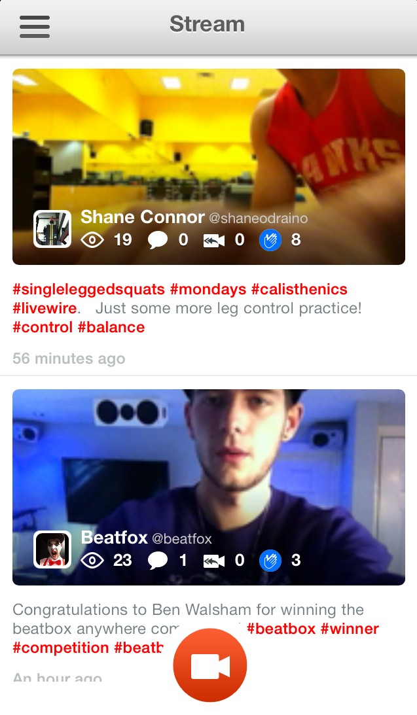Tap the @shaneodraino username
This screenshot has width=417, height=715.
pos(258,218)
